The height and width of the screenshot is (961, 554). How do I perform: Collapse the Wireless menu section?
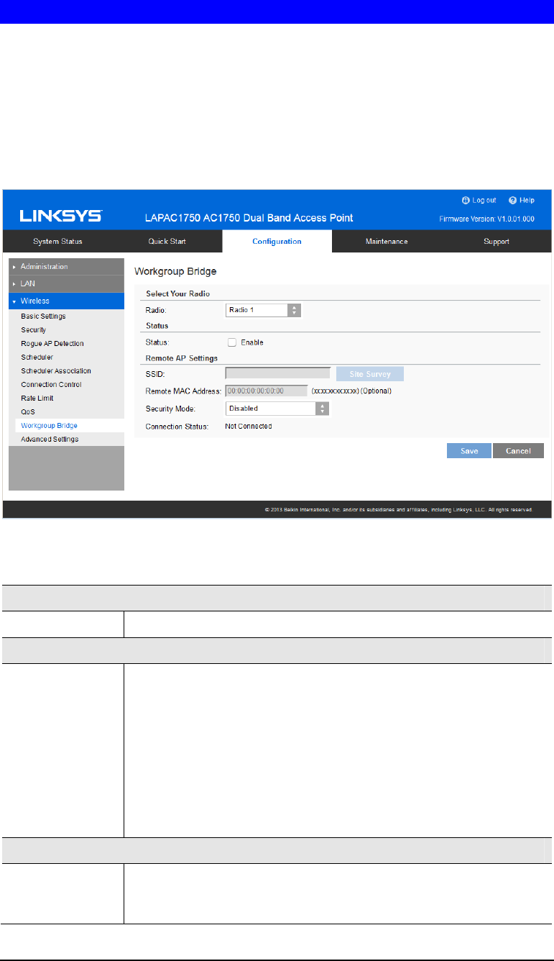click(x=66, y=301)
